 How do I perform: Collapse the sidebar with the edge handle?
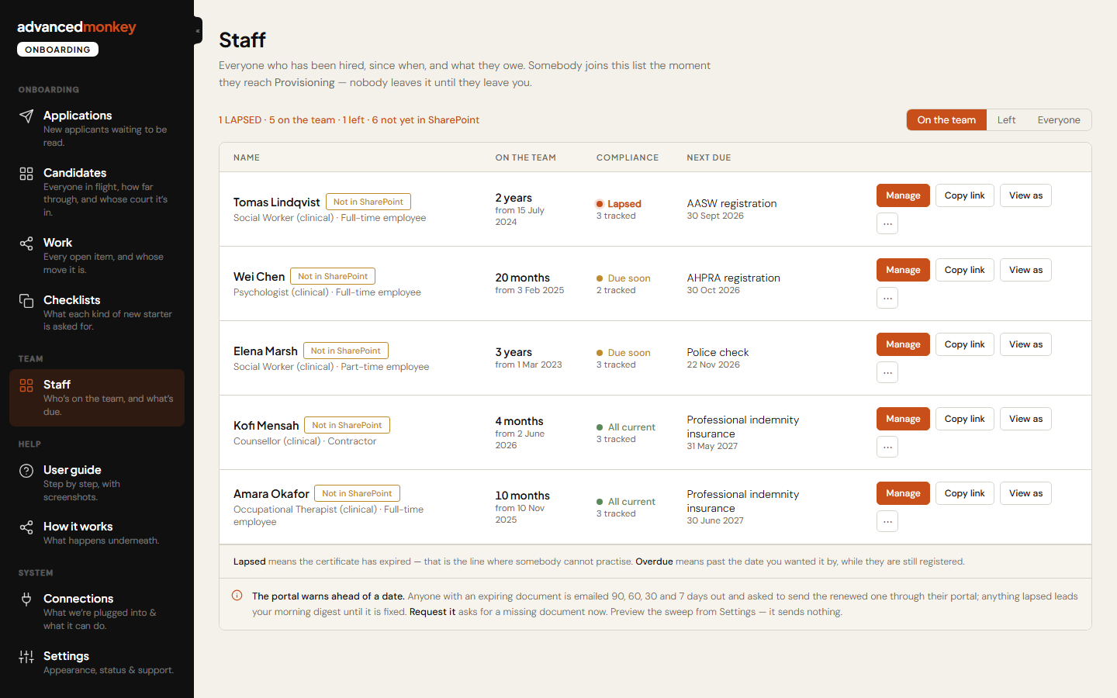(x=198, y=31)
